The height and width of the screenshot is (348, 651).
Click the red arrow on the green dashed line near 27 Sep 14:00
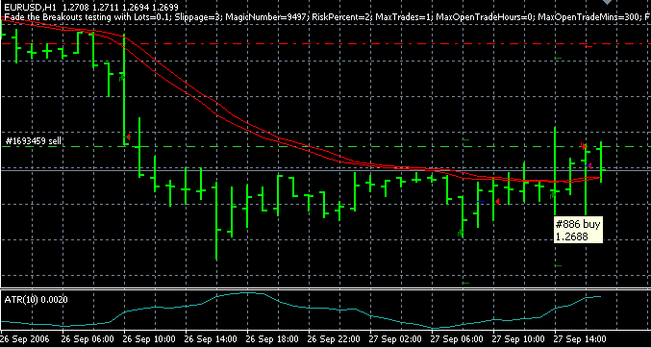click(584, 146)
